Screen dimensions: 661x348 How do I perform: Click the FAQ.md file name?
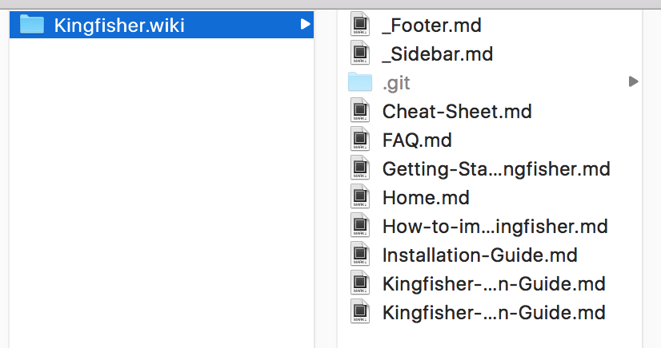click(417, 140)
